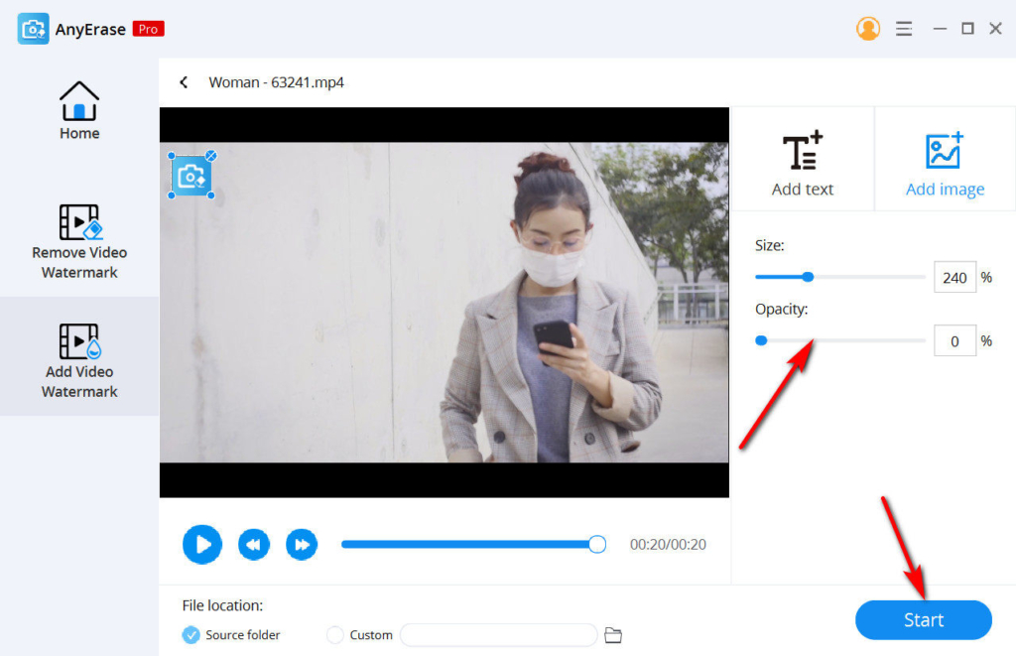1016x656 pixels.
Task: Play the Woman - 63241.mp4 video
Action: click(x=201, y=544)
